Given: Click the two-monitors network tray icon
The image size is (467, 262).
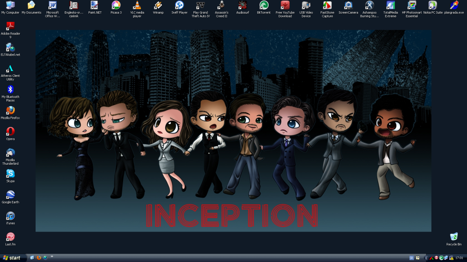Looking at the screenshot, I should click(446, 258).
